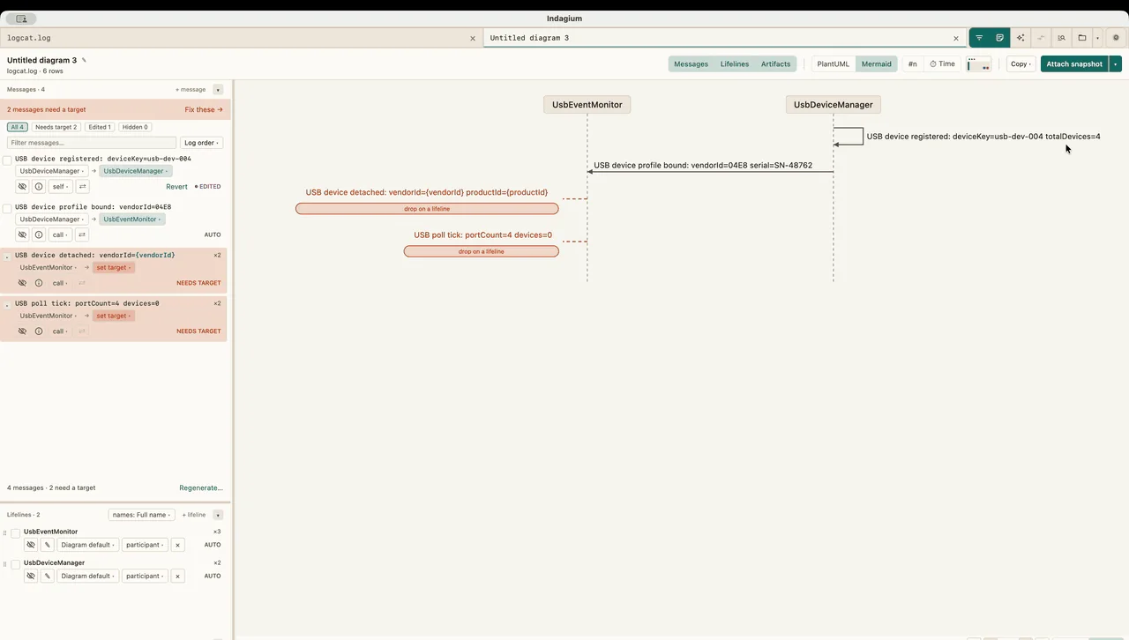This screenshot has height=640, width=1129.
Task: Hide the UsbEventMonitor lifeline
Action: [31, 545]
